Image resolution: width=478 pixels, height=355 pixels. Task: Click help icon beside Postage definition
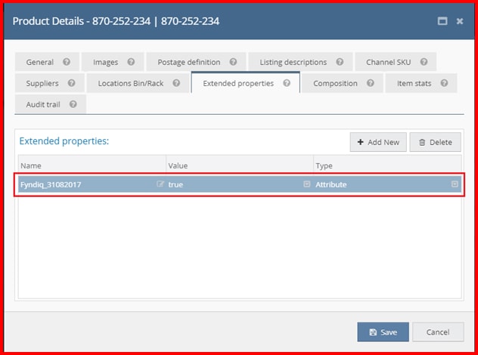point(233,62)
